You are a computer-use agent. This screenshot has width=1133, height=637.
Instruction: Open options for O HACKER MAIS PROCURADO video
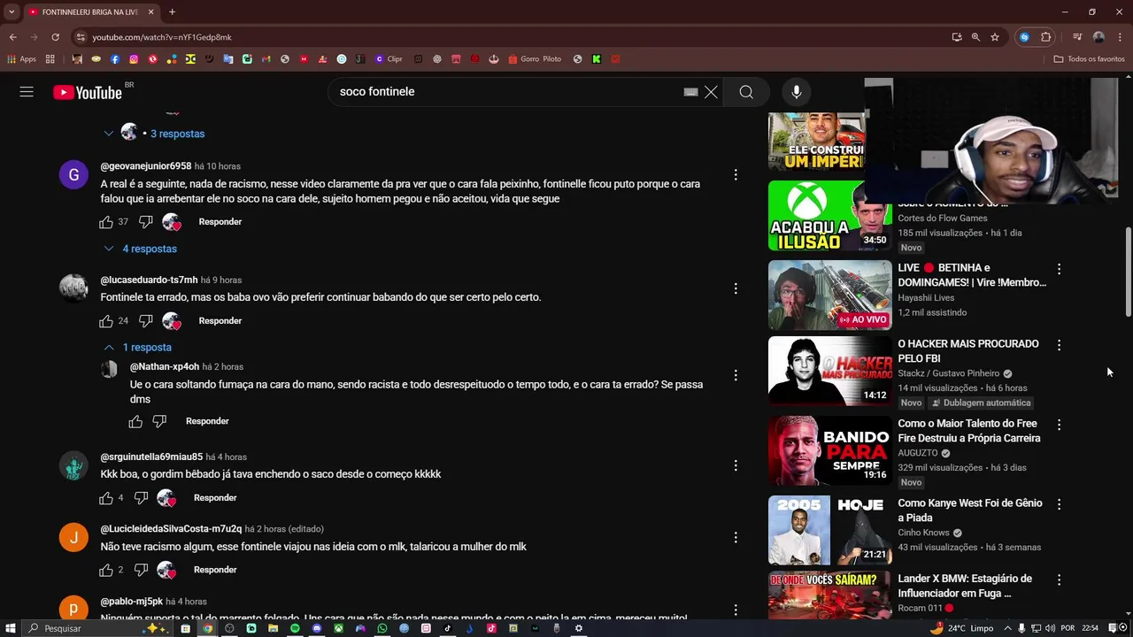(1059, 345)
